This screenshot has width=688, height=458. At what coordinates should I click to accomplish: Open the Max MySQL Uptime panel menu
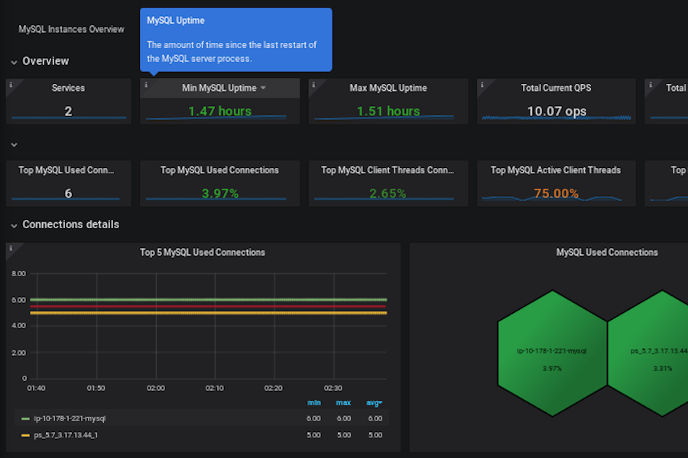[x=388, y=89]
